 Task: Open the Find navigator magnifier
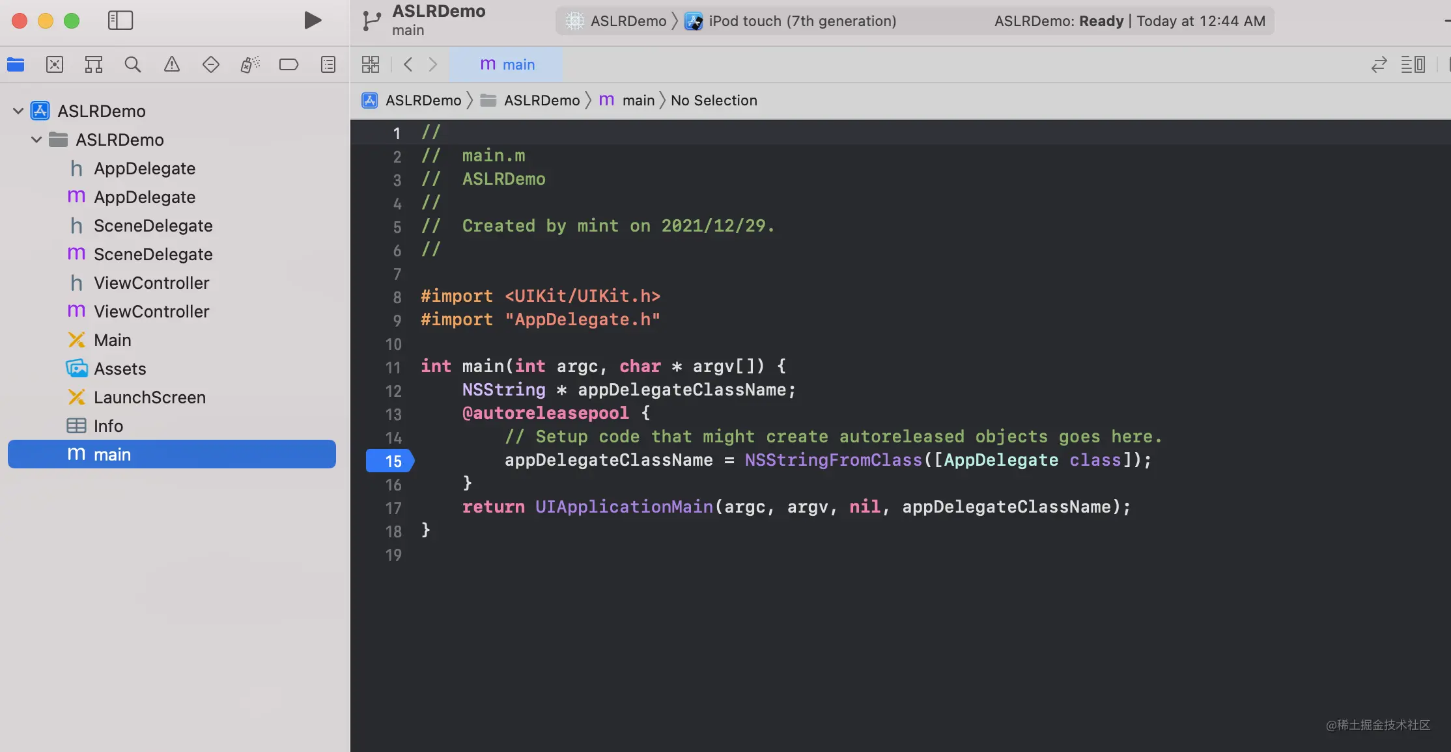pyautogui.click(x=133, y=64)
